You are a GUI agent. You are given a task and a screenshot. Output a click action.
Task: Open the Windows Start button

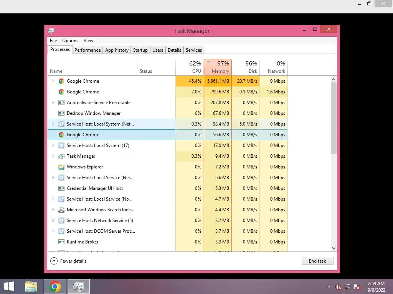coord(9,286)
